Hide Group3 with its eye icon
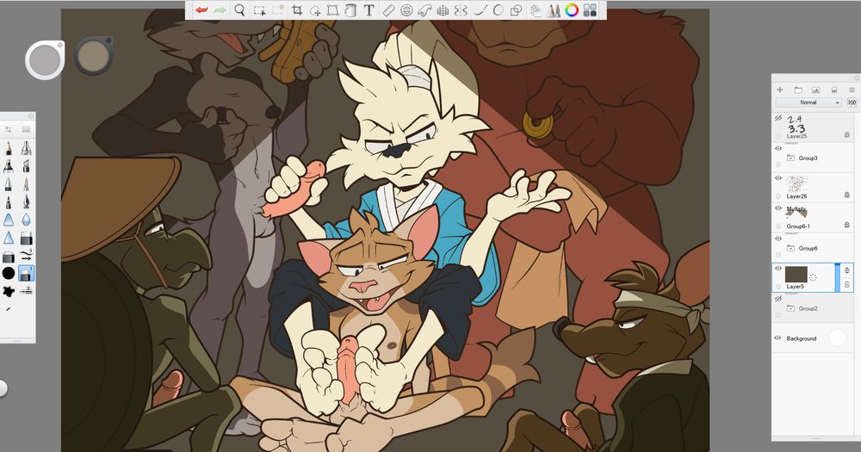The width and height of the screenshot is (861, 452). tap(778, 148)
